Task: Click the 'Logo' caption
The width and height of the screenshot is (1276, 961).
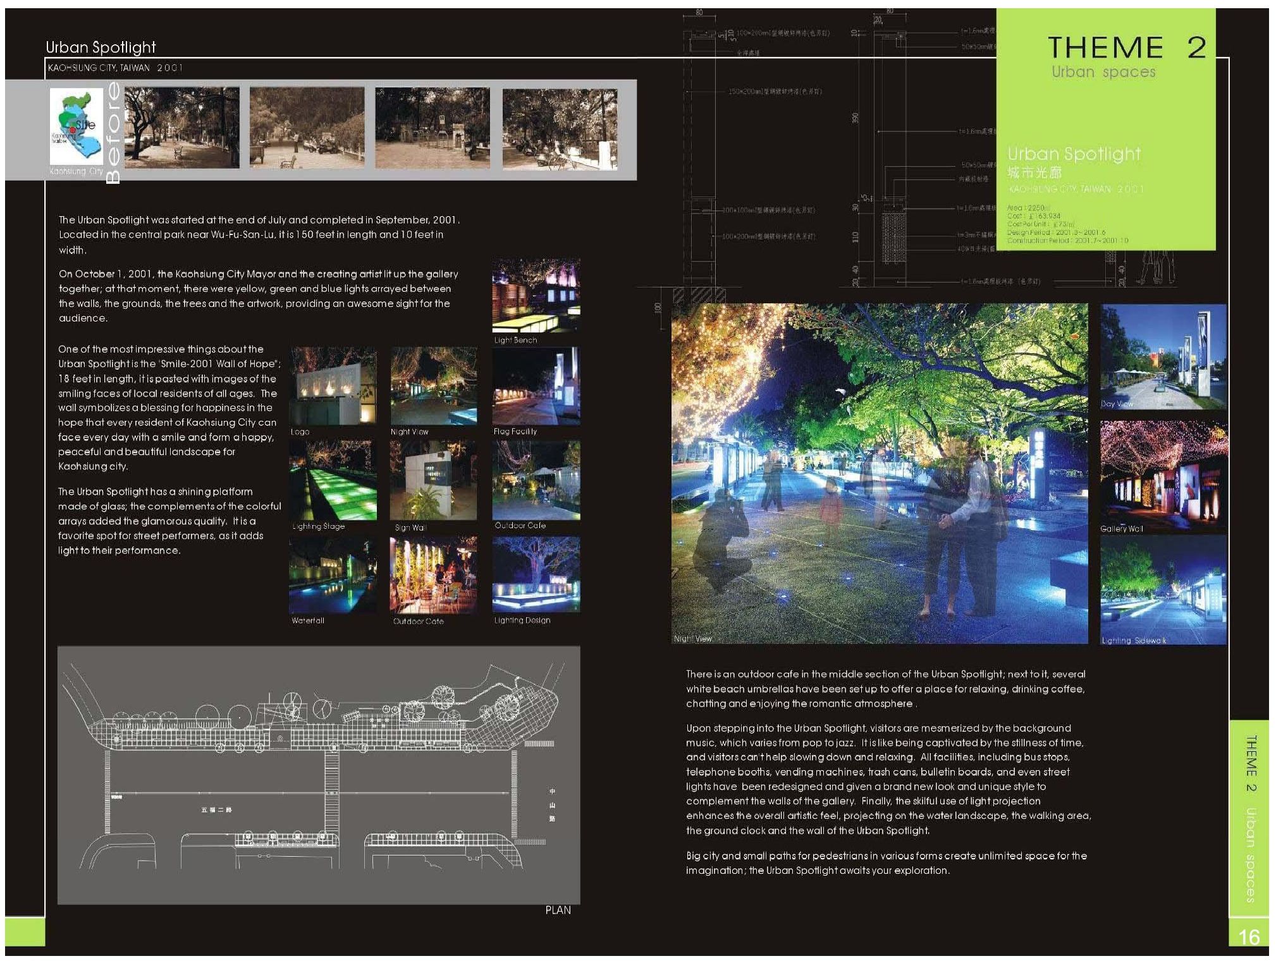Action: tap(300, 432)
